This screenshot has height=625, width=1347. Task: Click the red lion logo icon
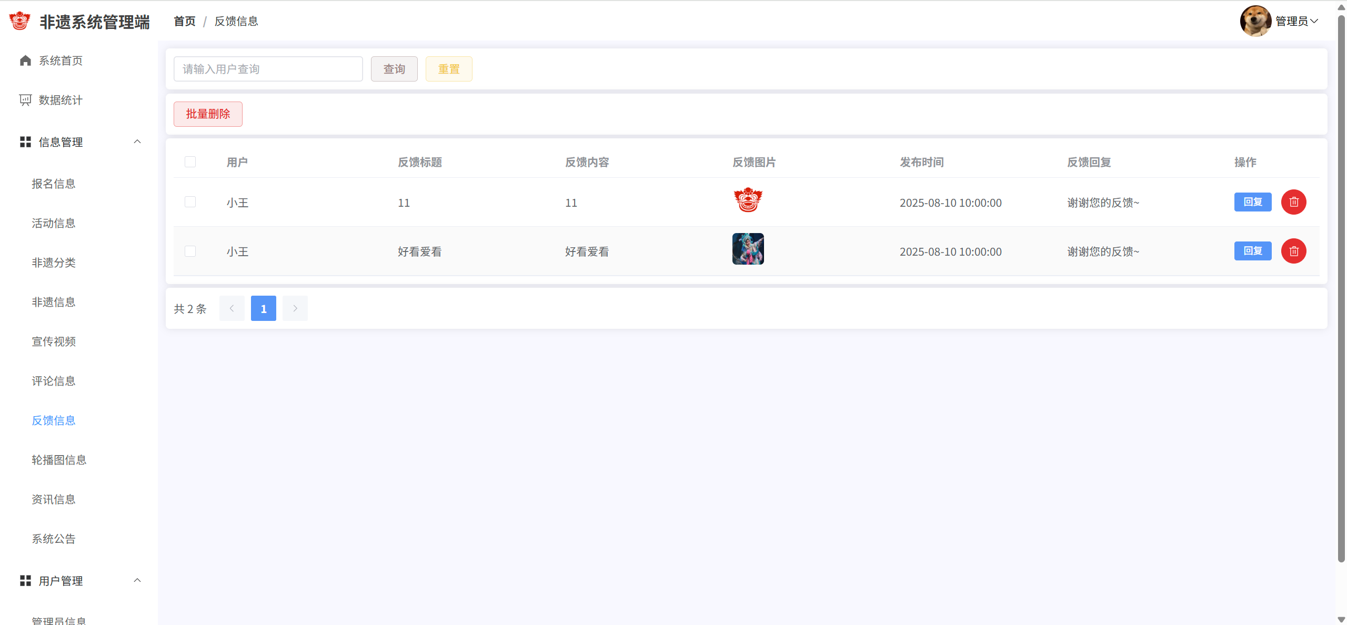[x=20, y=21]
